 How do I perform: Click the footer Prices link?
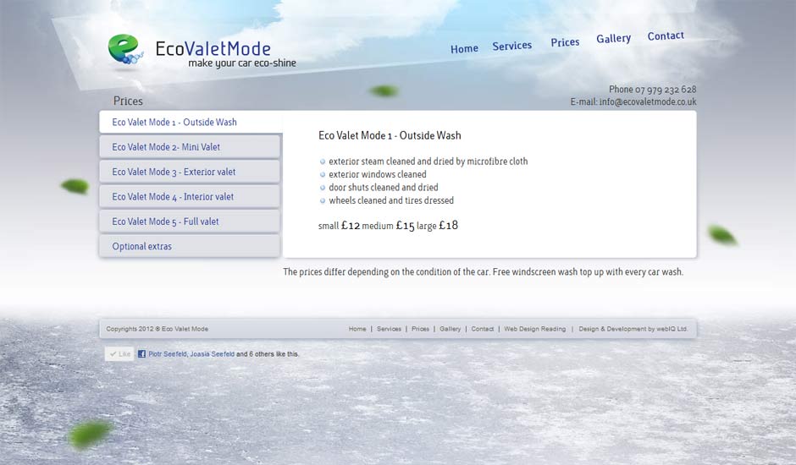pos(420,329)
